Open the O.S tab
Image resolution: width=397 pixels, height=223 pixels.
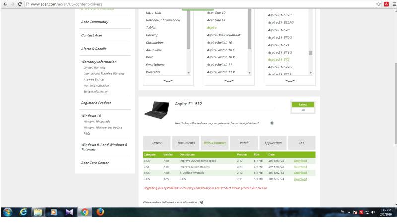302,143
